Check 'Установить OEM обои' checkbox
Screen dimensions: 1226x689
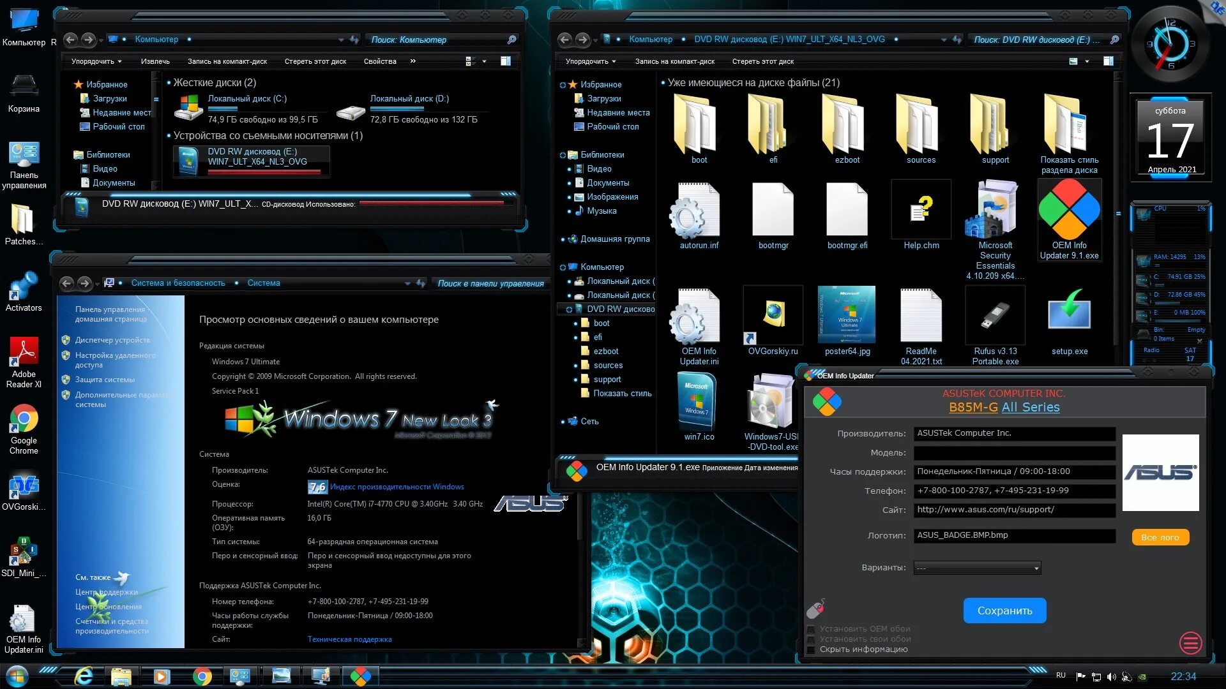pos(811,629)
